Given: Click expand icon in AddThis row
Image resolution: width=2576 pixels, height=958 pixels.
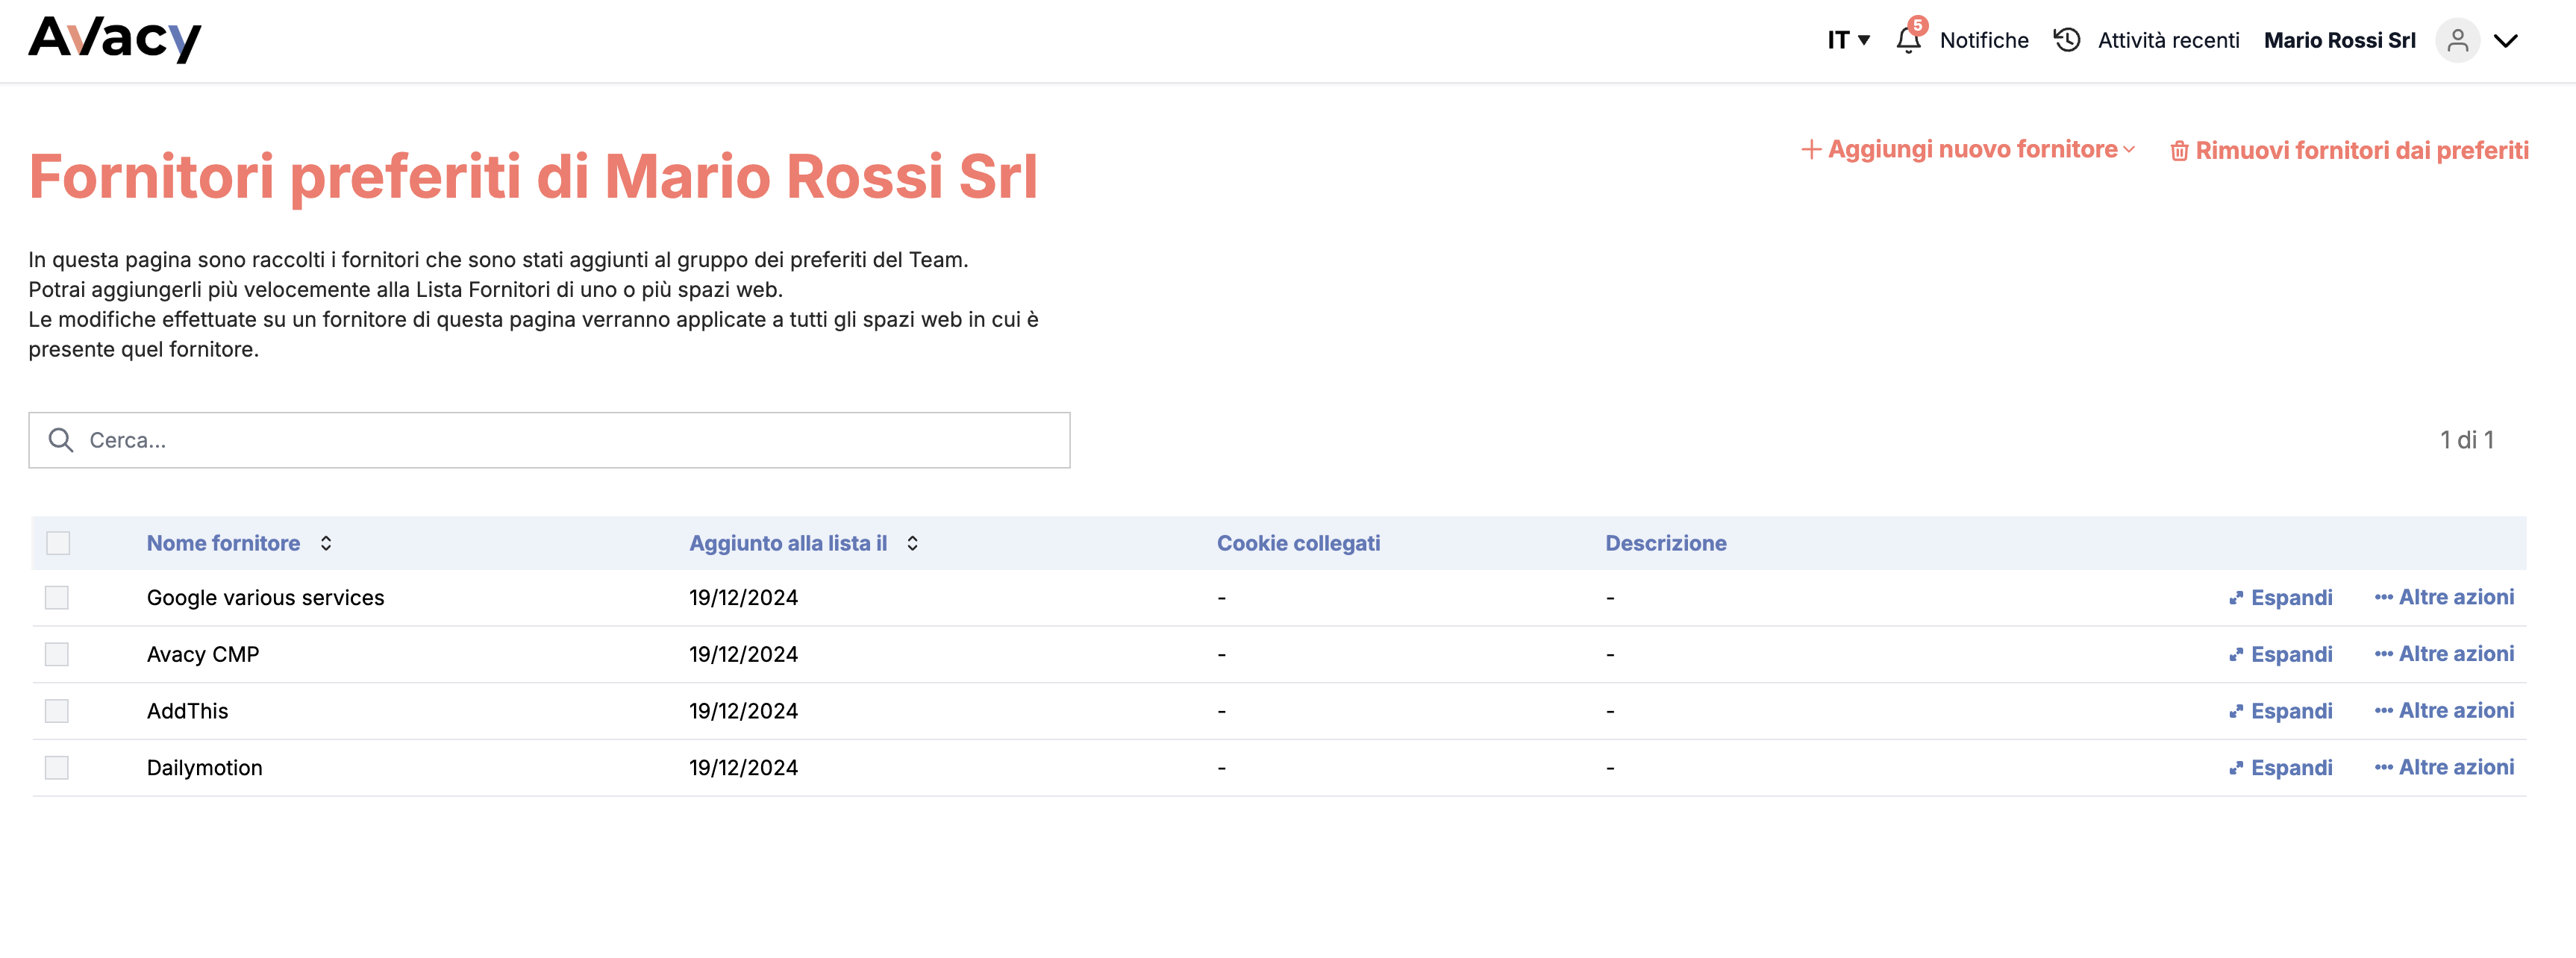Looking at the screenshot, I should 2236,712.
